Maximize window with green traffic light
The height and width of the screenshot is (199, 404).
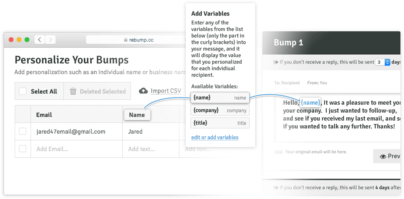coord(27,40)
